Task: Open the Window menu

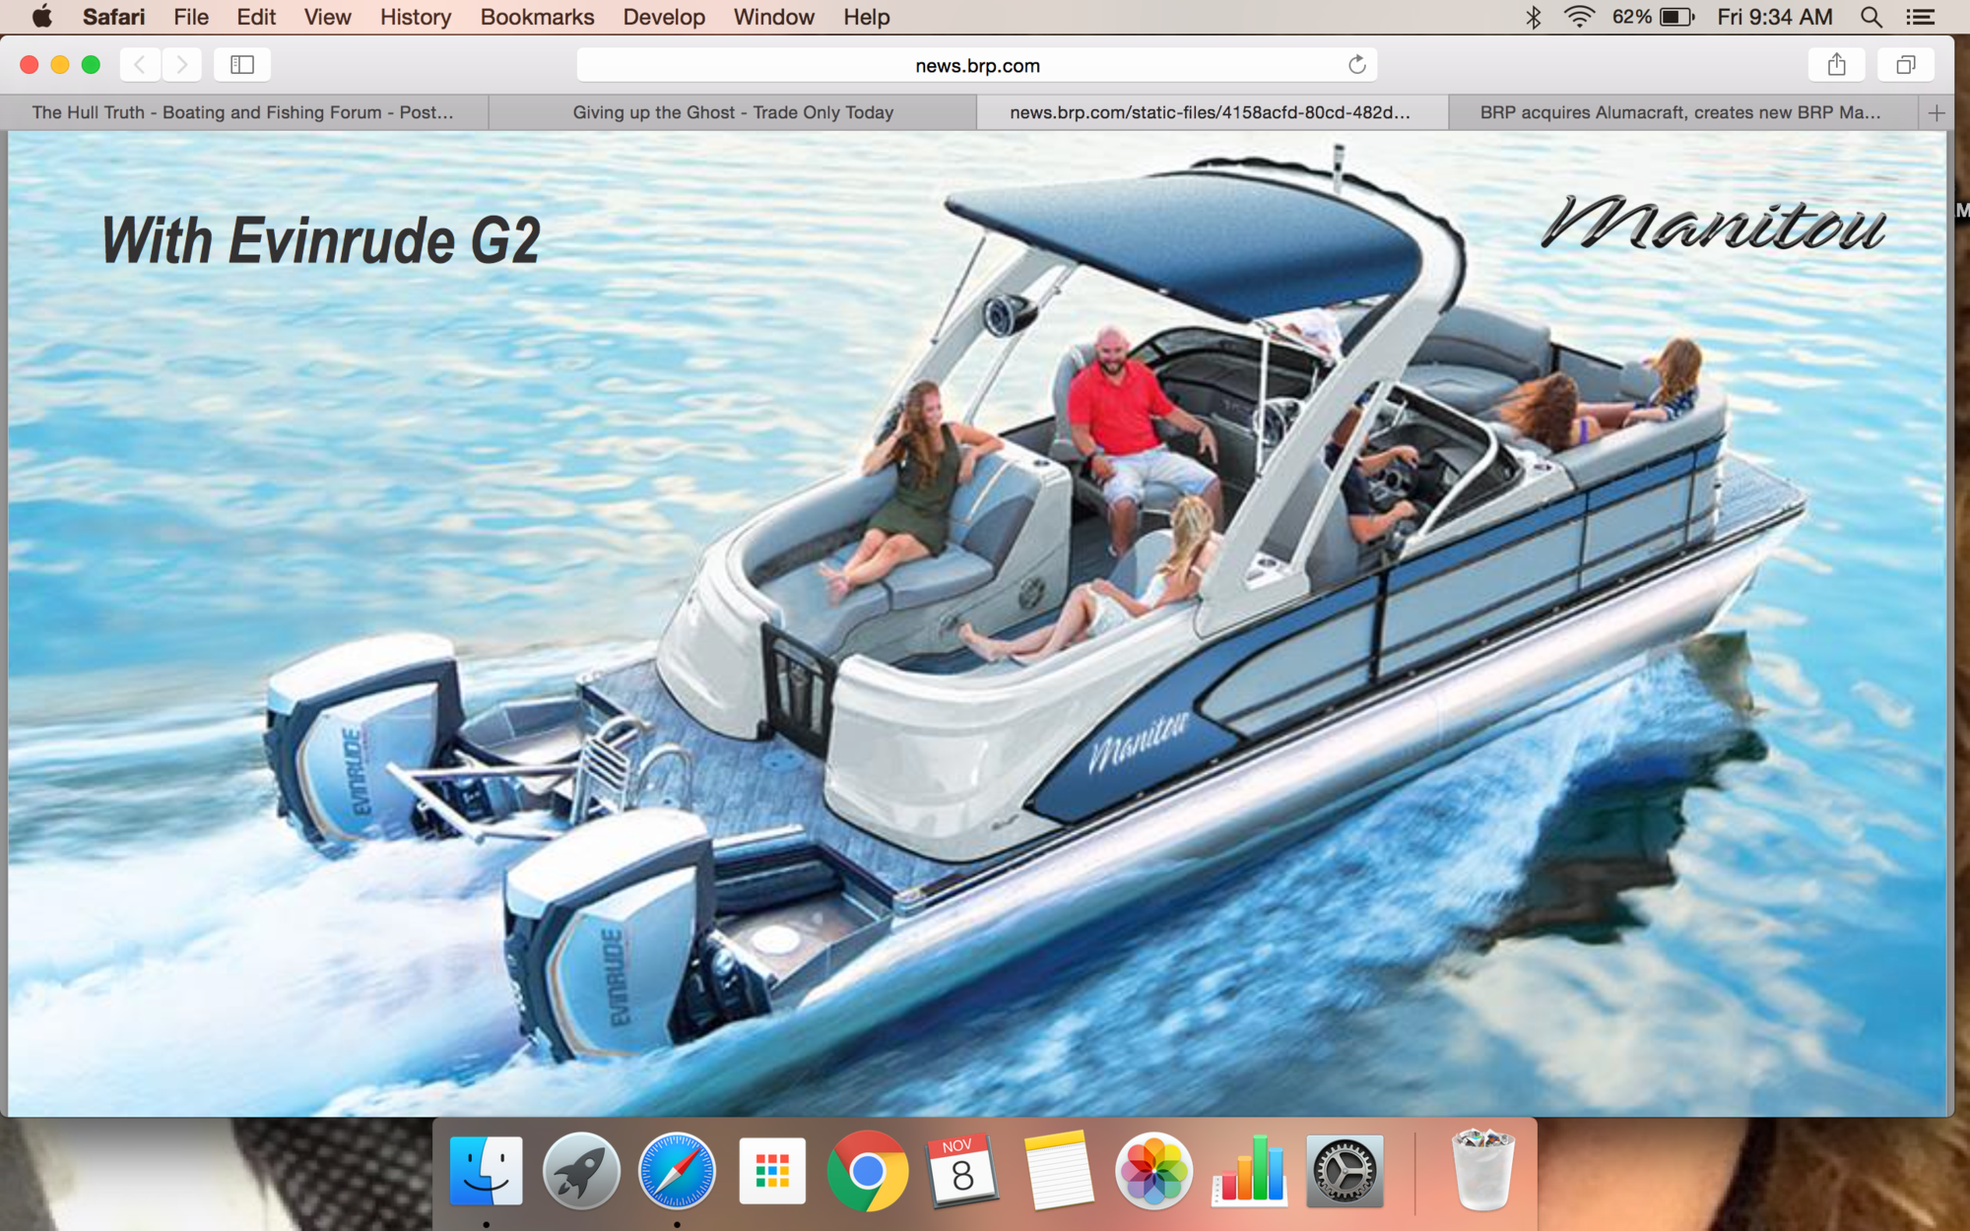Action: pos(773,17)
